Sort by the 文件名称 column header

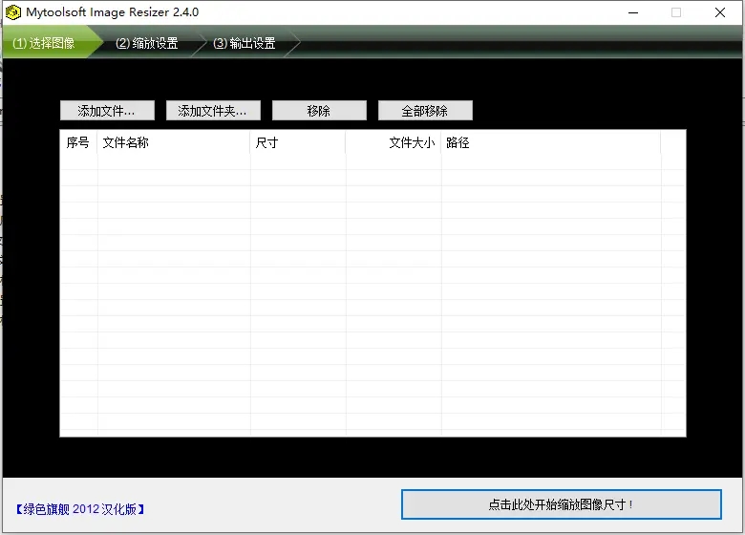[x=174, y=142]
